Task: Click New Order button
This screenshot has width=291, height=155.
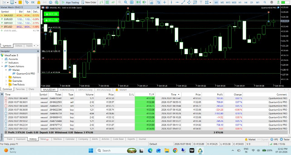Action: pos(89,2)
